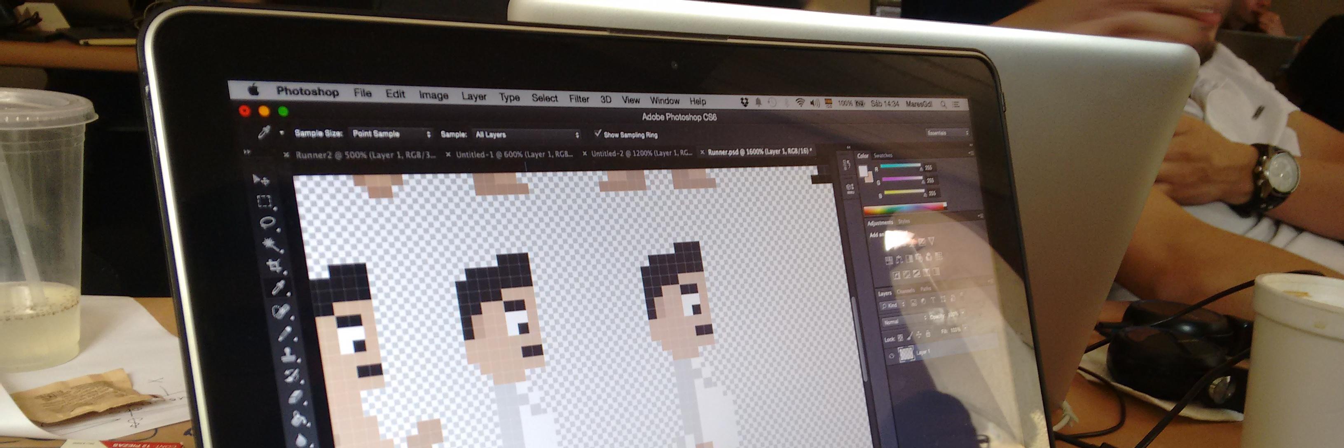The image size is (1344, 448).
Task: Open the Filter menu
Action: click(x=579, y=98)
